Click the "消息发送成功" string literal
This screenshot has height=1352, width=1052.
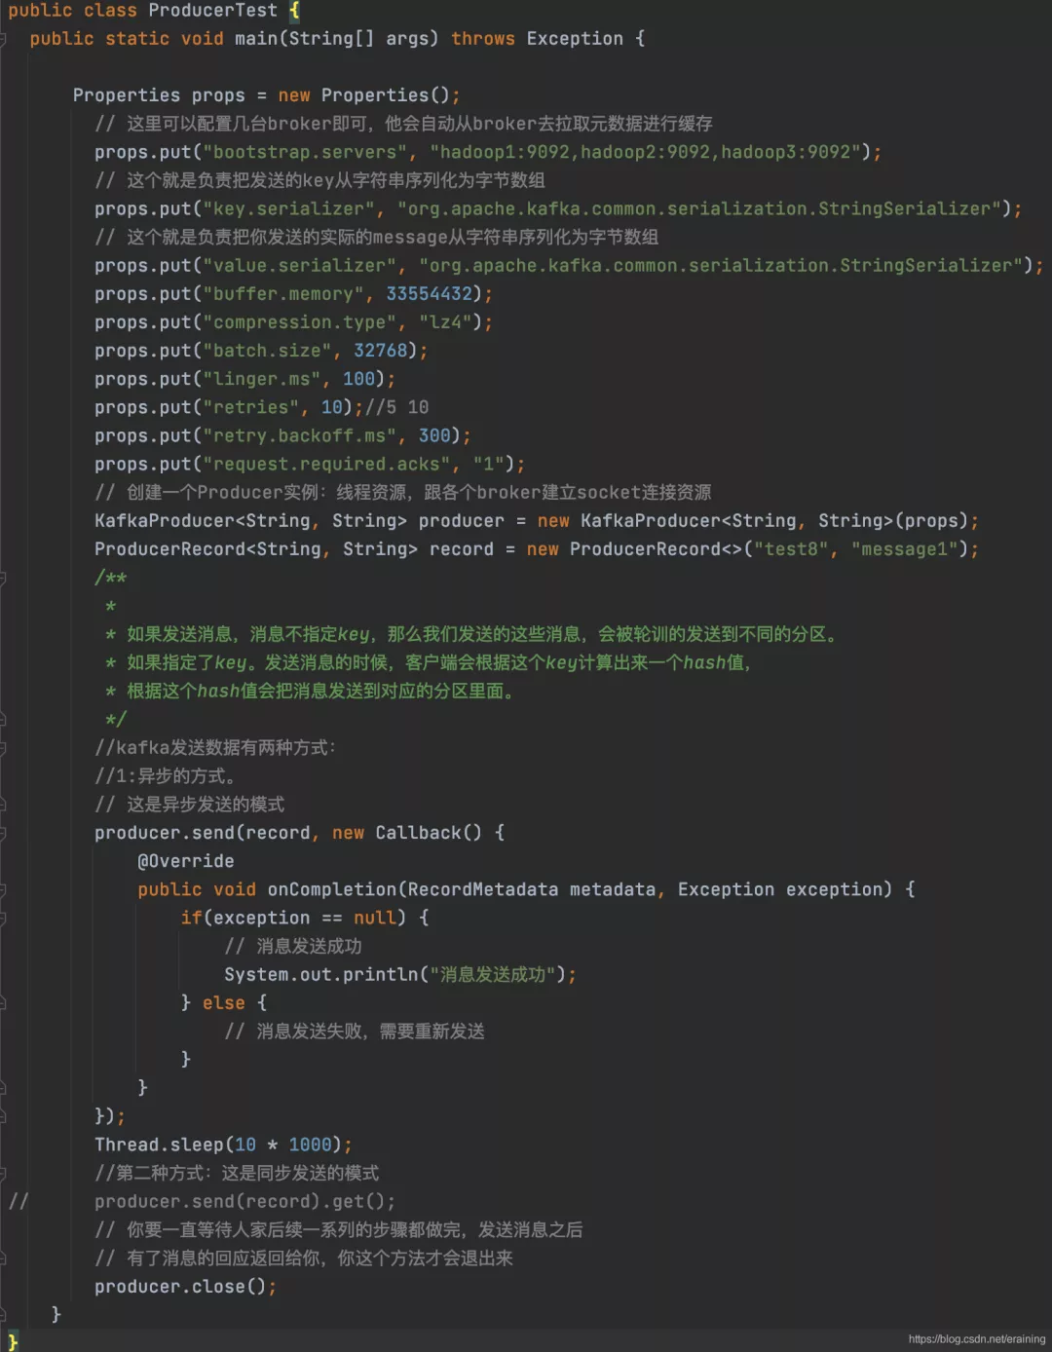493,975
